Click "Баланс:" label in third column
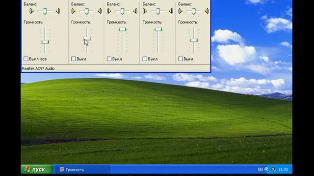The height and width of the screenshot is (176, 314). (114, 4)
